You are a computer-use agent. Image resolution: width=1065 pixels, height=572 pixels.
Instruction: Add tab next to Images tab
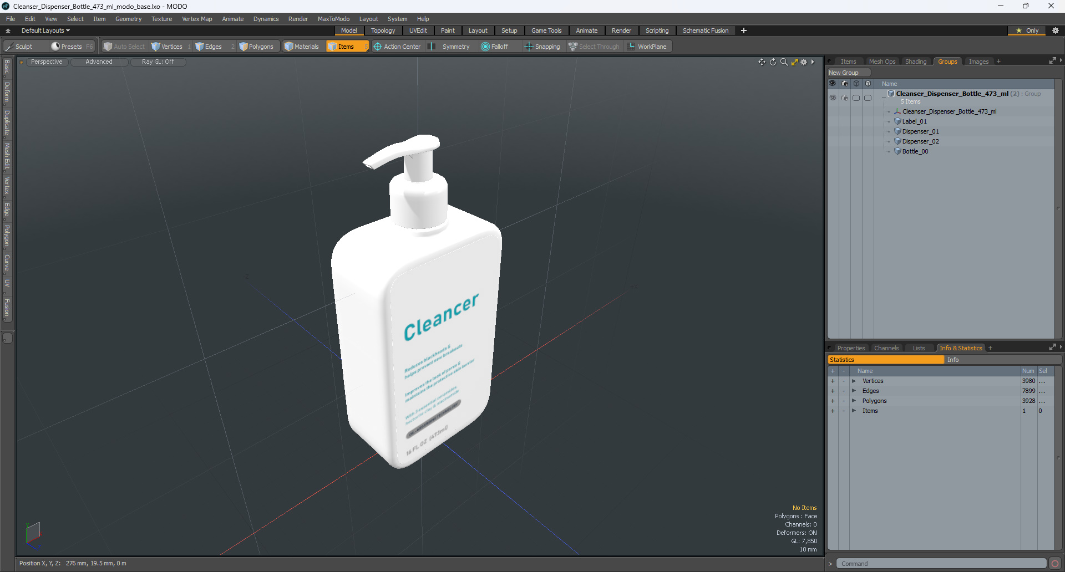[998, 62]
